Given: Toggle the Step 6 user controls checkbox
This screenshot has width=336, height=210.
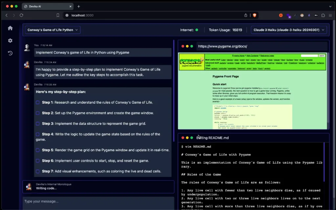Looking at the screenshot, I should (x=38, y=161).
